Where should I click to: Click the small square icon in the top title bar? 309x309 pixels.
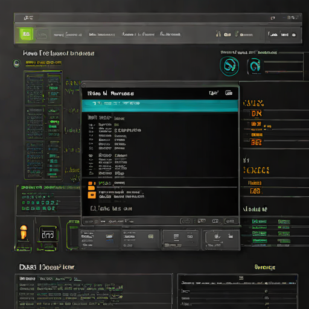point(273,18)
